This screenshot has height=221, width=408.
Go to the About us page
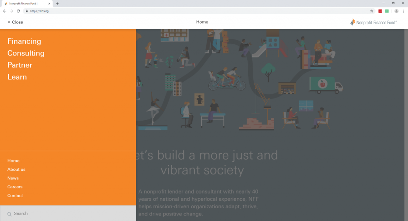[x=16, y=170]
